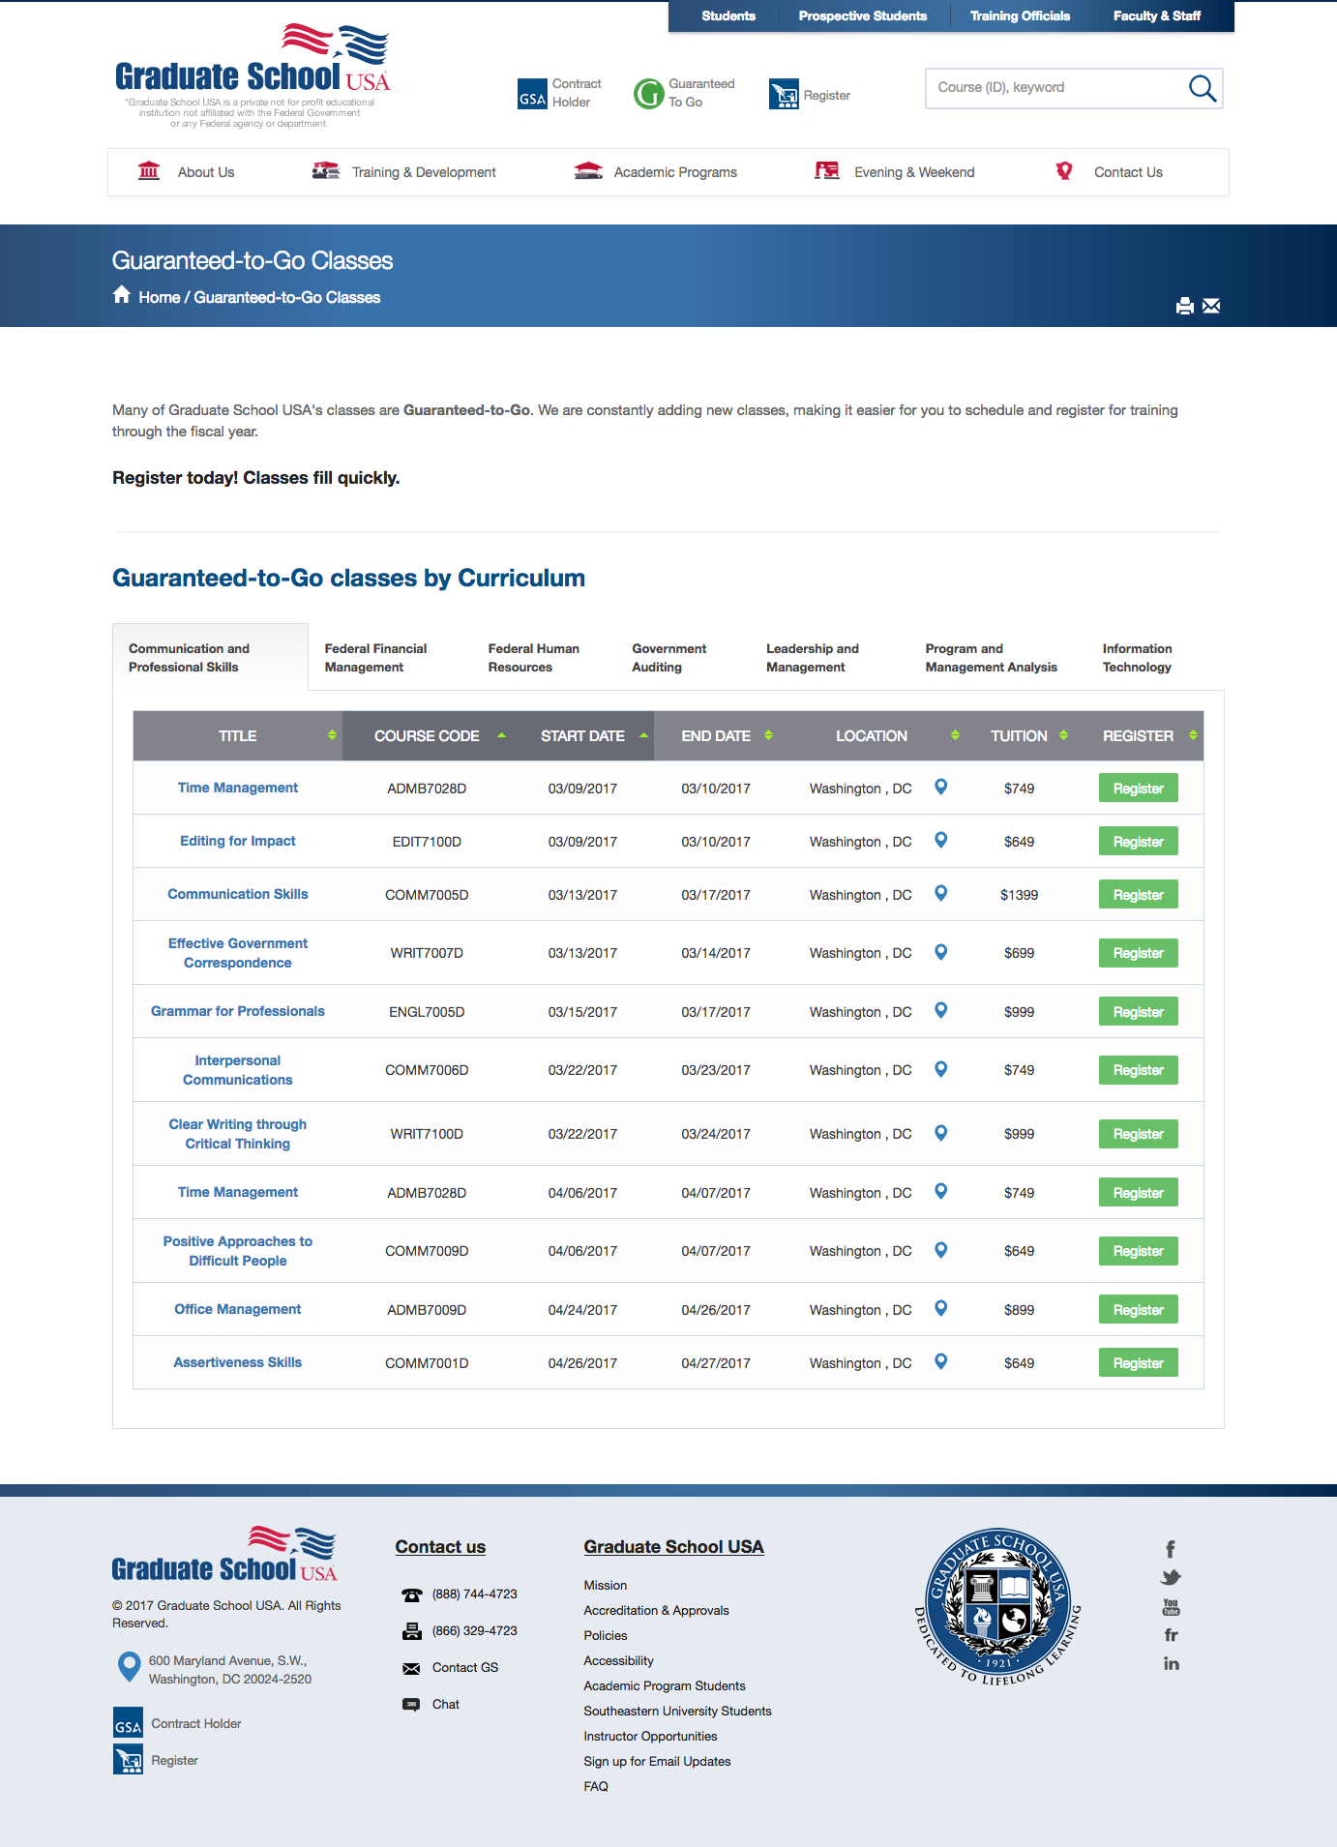Click the email page envelope icon

pos(1211,307)
